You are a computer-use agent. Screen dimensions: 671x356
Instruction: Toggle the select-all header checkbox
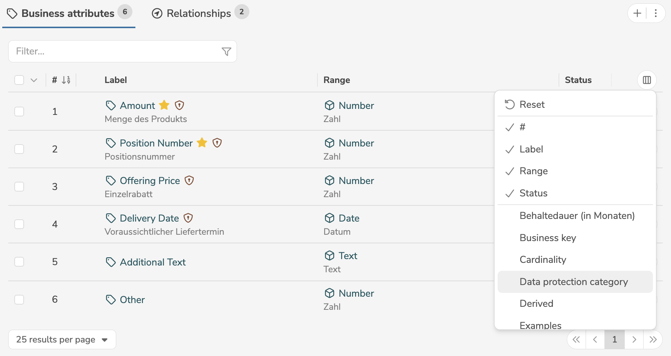click(19, 80)
